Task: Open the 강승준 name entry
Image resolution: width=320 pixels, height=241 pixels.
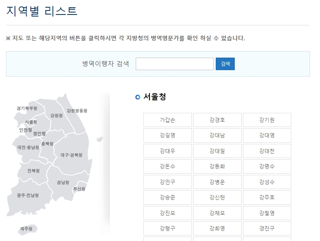Action: [168, 197]
